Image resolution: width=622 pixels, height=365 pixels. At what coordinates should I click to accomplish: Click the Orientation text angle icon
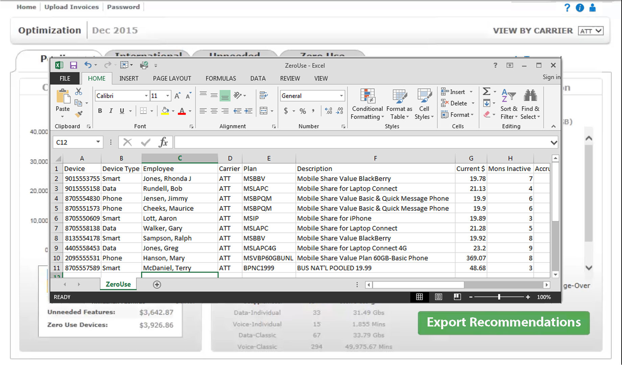click(238, 96)
